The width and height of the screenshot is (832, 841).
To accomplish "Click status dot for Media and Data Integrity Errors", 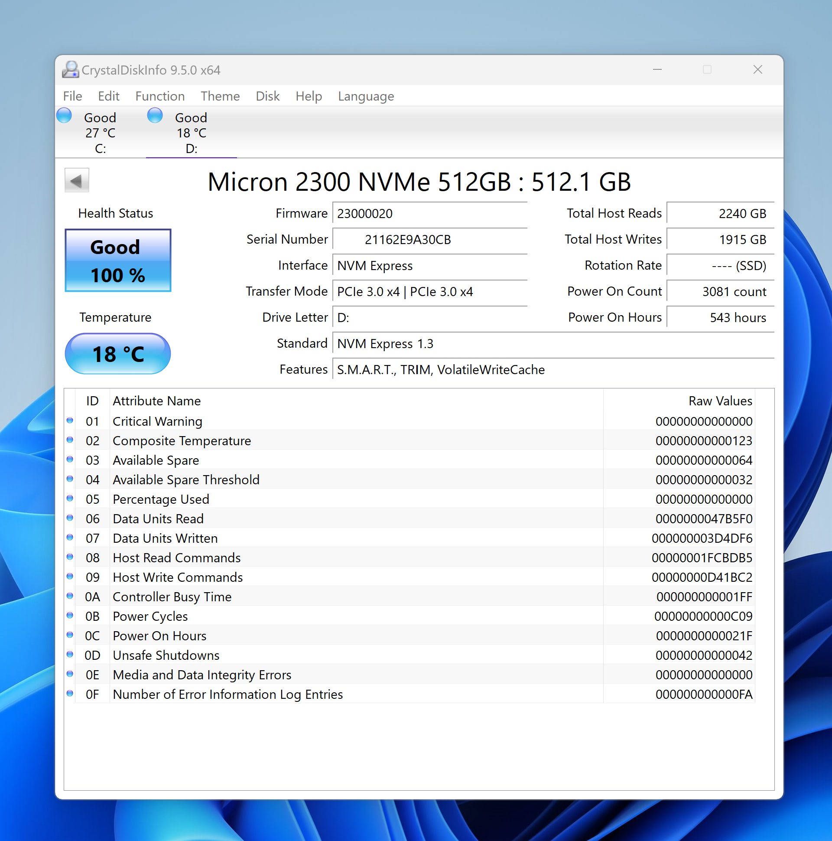I will click(70, 674).
